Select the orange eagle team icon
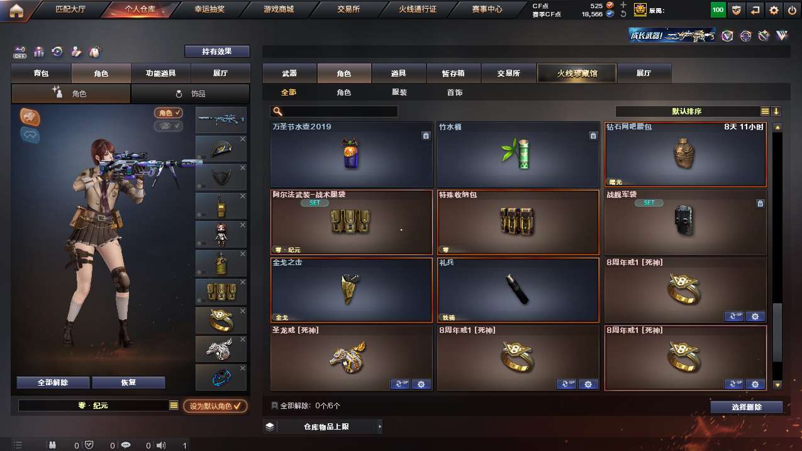Viewport: 802px width, 451px height. [30, 116]
